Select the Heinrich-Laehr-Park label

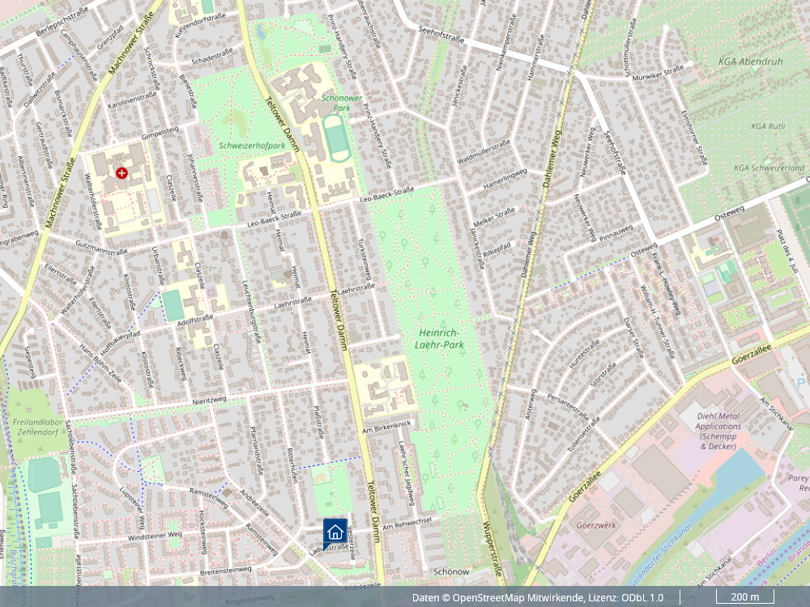point(440,338)
